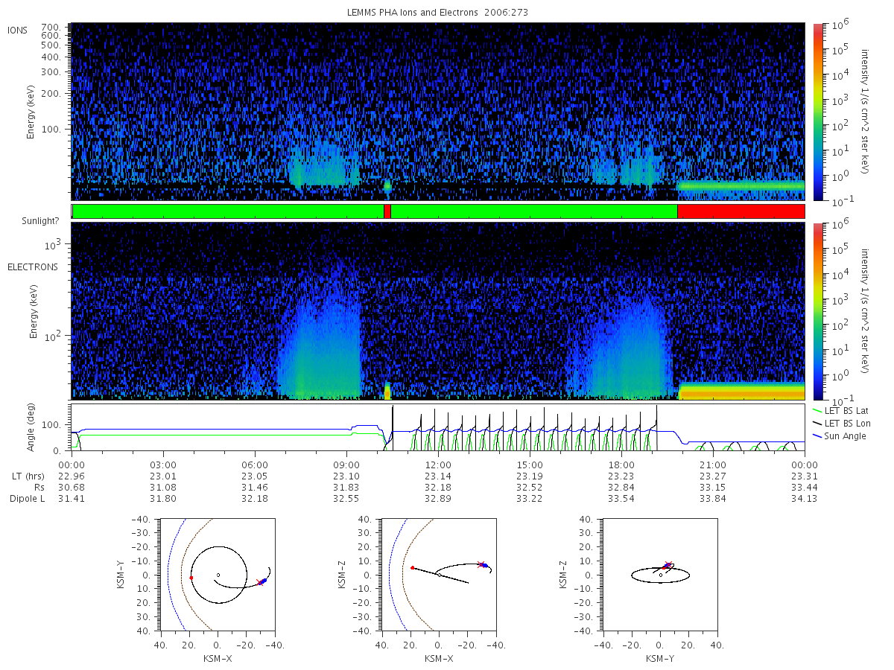Viewport: 894px width, 670px height.
Task: Click the electron intensity color scale bar
Action: [817, 310]
